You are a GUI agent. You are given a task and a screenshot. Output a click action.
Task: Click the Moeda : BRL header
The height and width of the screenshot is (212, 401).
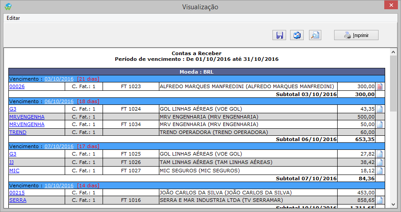tap(196, 72)
